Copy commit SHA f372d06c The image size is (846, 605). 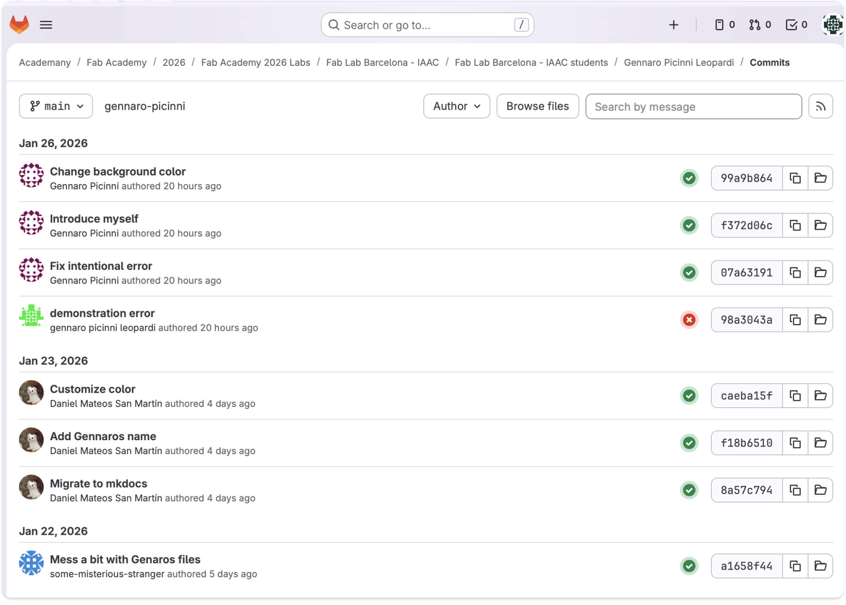tap(795, 225)
